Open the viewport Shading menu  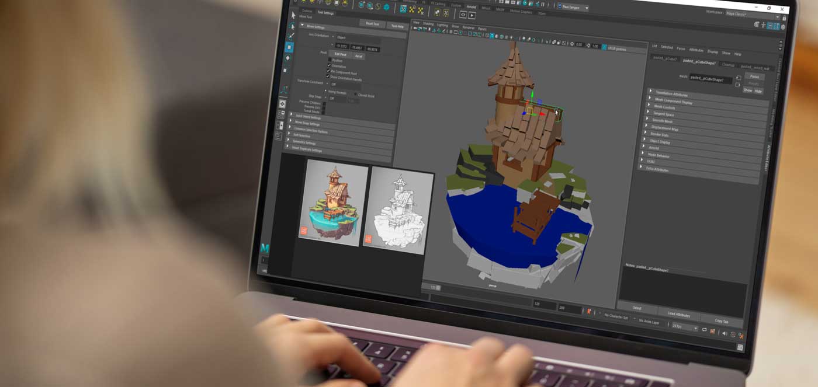428,24
